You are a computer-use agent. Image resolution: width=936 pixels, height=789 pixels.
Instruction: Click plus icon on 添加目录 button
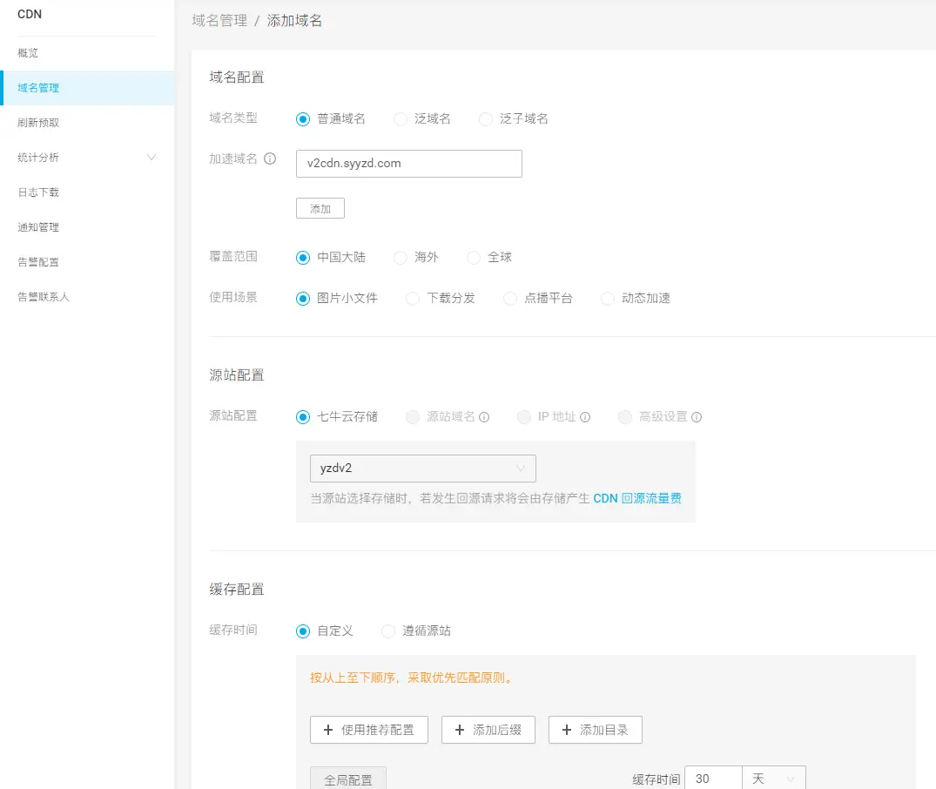[x=567, y=730]
